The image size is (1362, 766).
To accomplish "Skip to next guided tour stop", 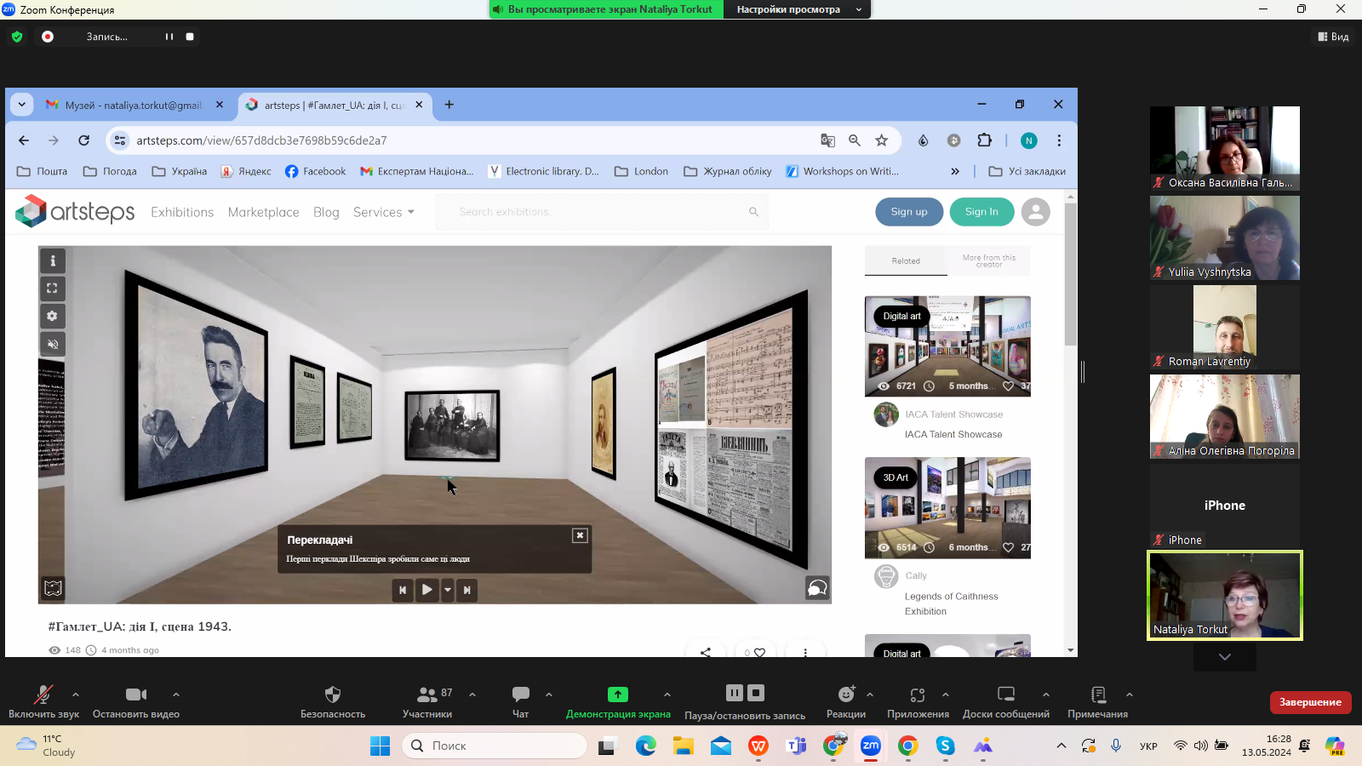I will pyautogui.click(x=466, y=590).
